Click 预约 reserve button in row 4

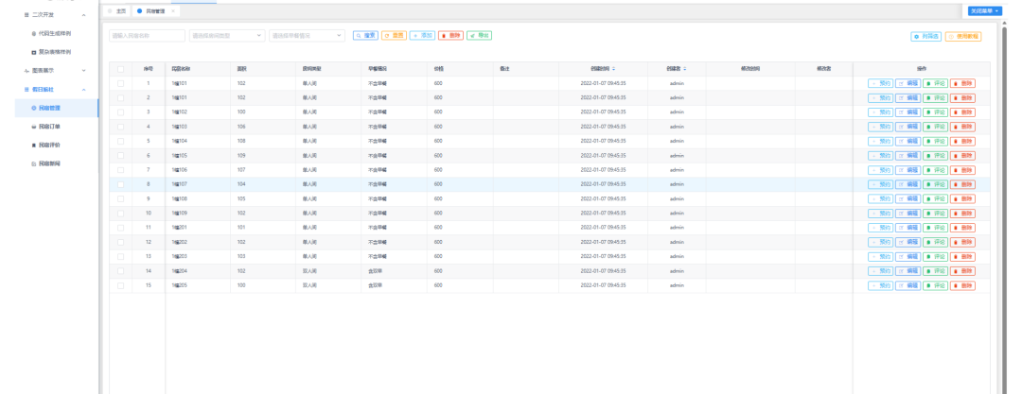pyautogui.click(x=881, y=127)
